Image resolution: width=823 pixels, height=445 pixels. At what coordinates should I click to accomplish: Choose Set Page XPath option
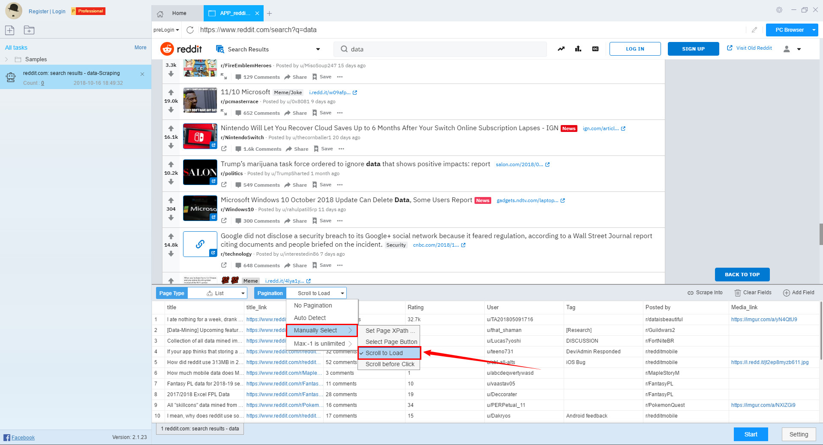(389, 331)
